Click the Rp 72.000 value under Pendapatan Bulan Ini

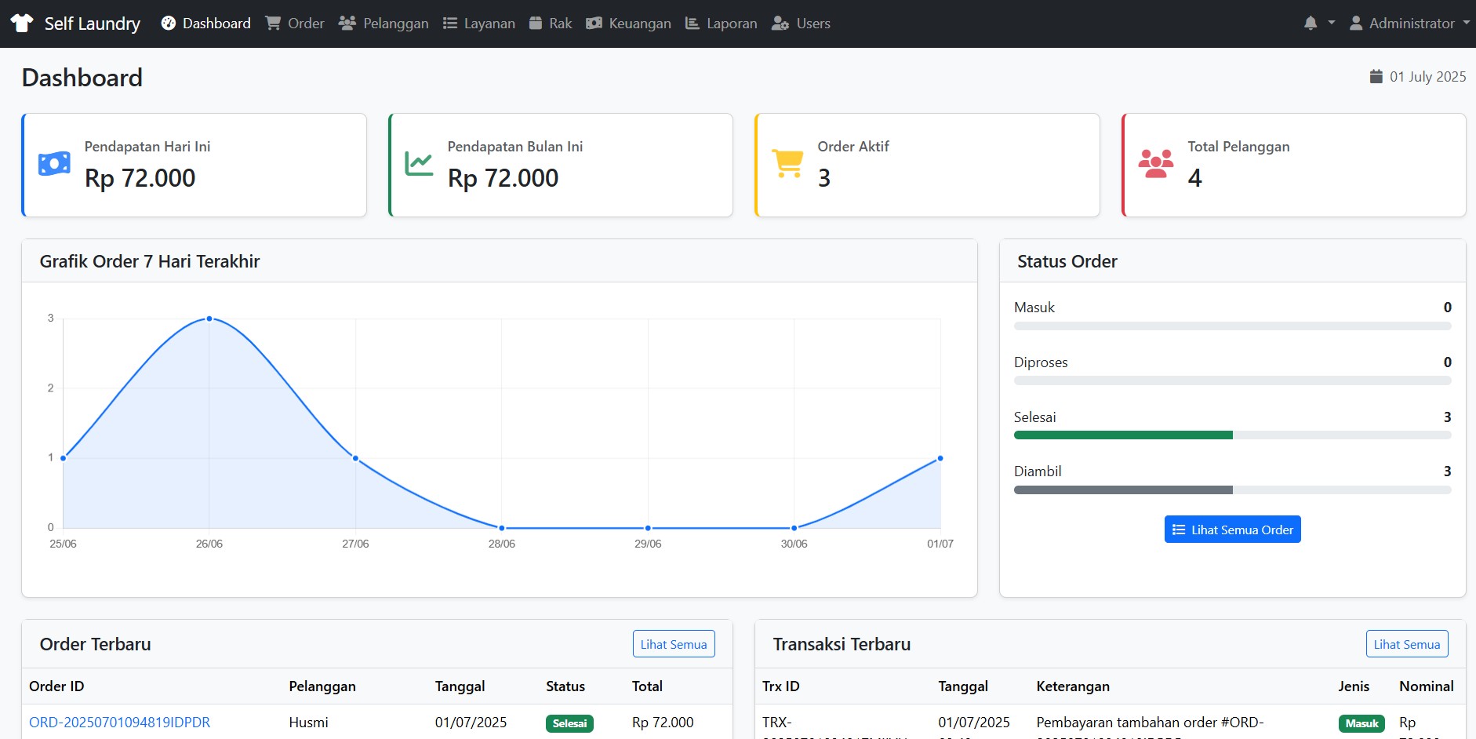click(503, 178)
